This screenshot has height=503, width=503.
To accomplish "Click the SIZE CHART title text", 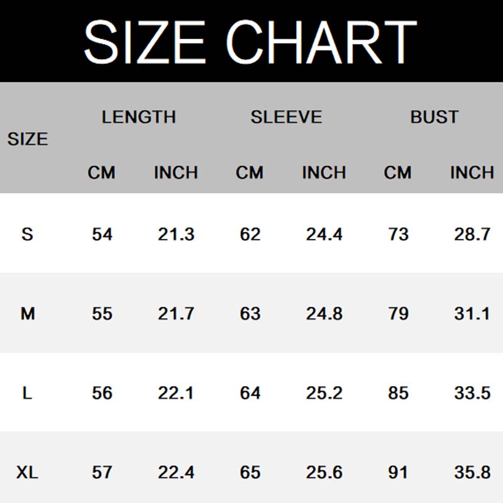I will [250, 41].
